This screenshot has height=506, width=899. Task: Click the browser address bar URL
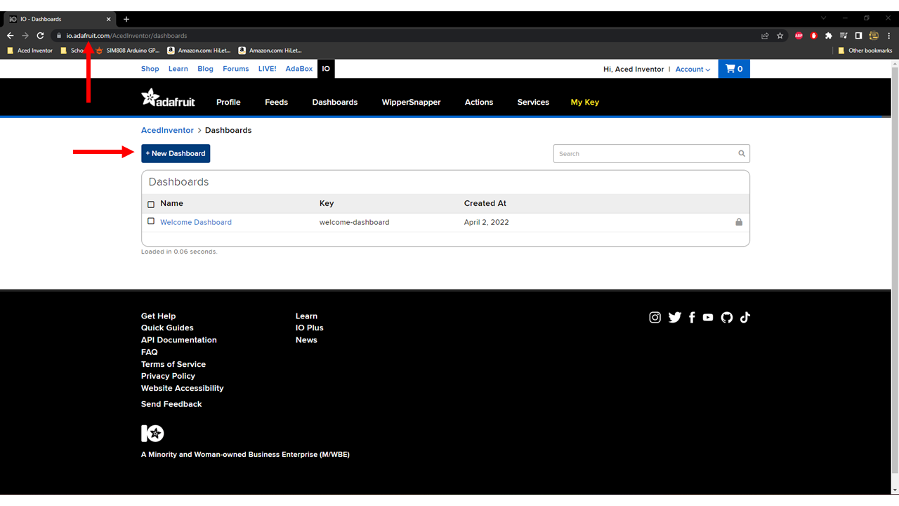click(x=126, y=36)
